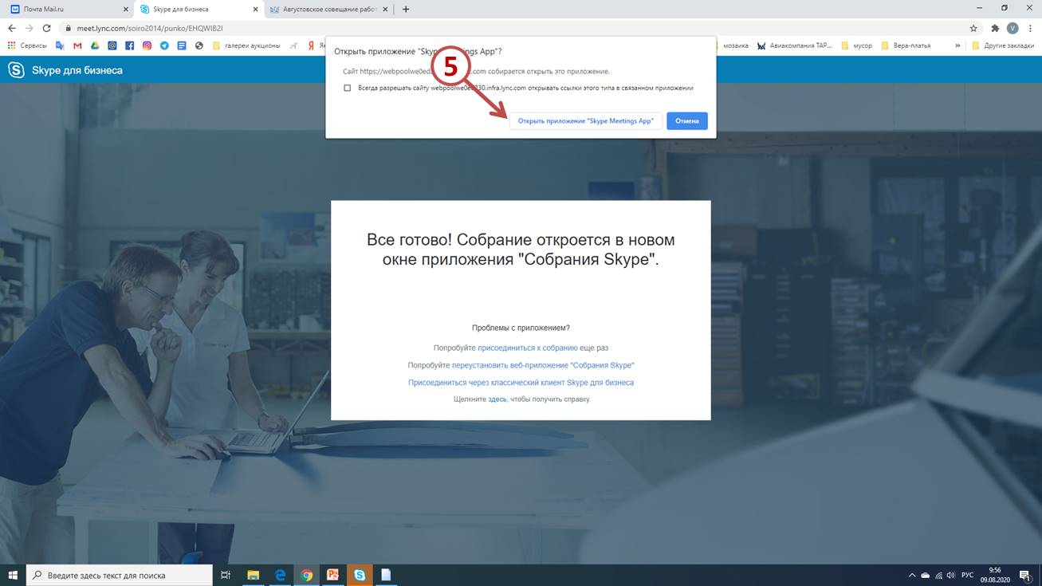Image resolution: width=1042 pixels, height=586 pixels.
Task: Close the Августовское совещание tab
Action: 385,10
